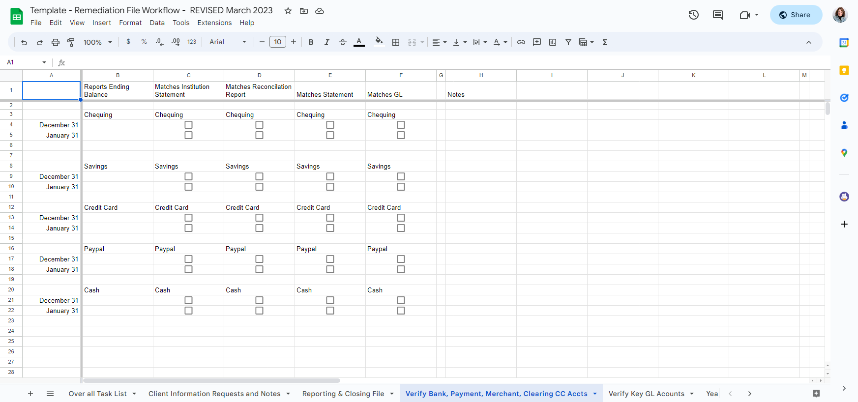Click the Redo arrow icon
858x402 pixels.
coord(40,42)
